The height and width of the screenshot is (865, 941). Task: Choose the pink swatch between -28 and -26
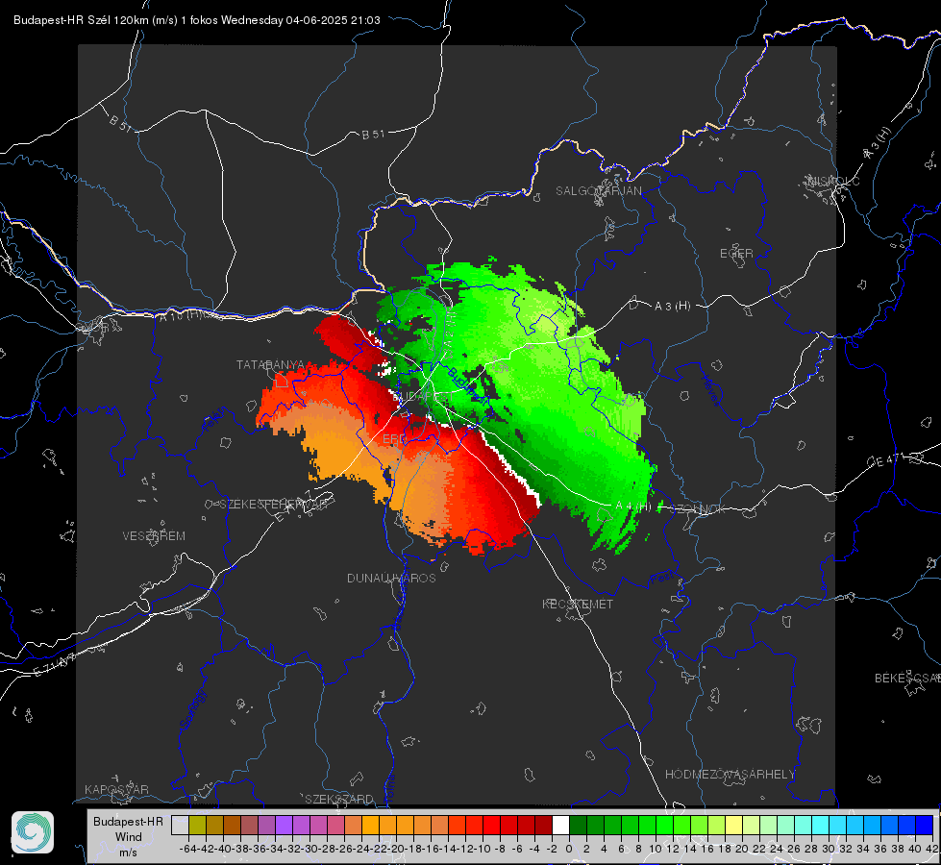point(335,825)
